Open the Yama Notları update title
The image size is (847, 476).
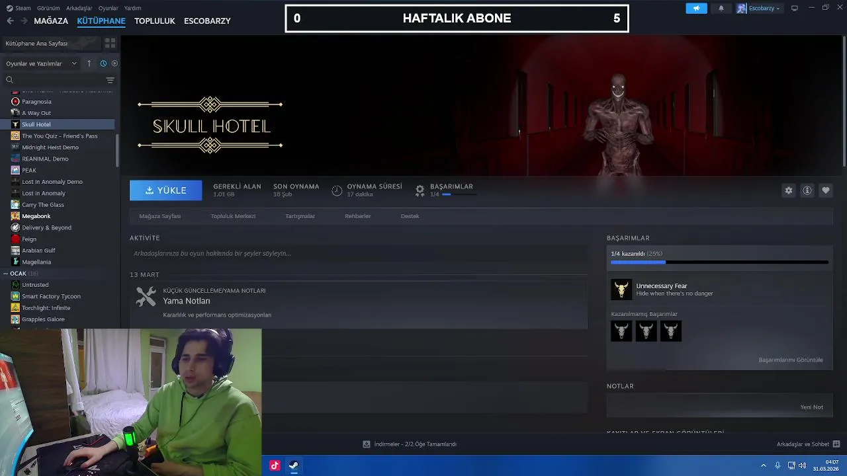click(x=187, y=301)
